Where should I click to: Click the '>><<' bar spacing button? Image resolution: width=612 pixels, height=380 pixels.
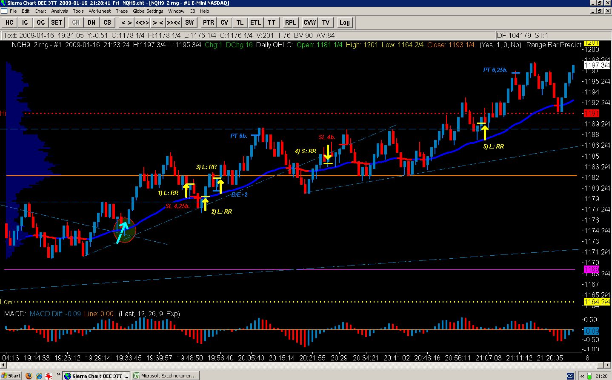174,23
